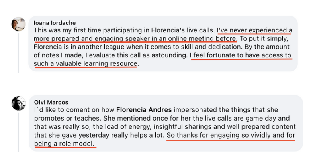Collapse the thread line under Olvi's avatar
This screenshot has height=162, width=317.
[x=18, y=132]
